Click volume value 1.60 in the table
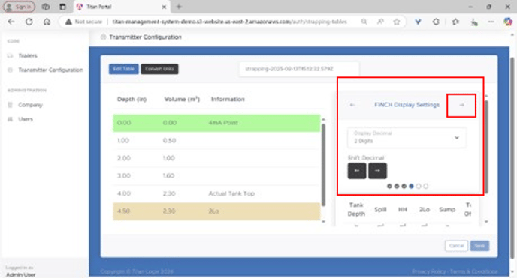Image resolution: width=517 pixels, height=278 pixels. 168,176
